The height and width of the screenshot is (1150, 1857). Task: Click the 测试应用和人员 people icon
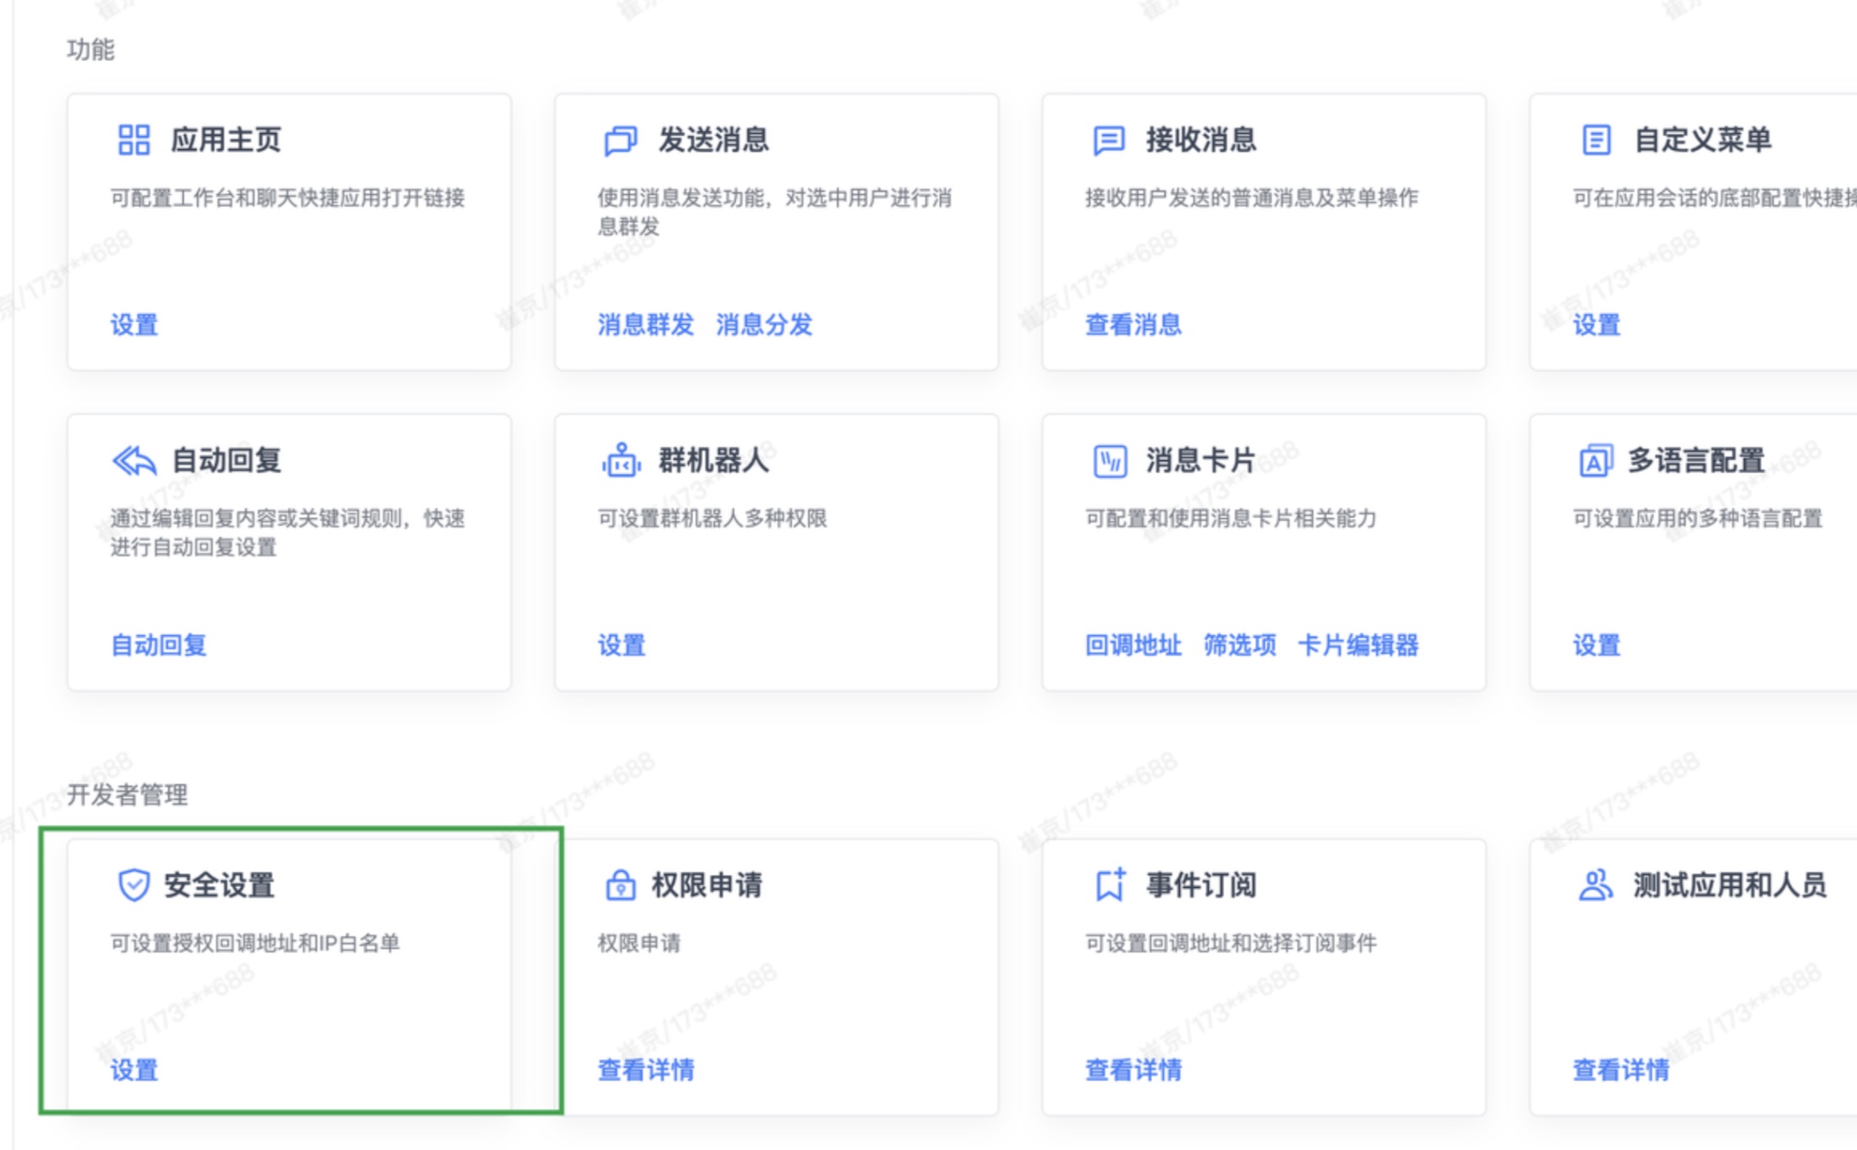coord(1598,885)
